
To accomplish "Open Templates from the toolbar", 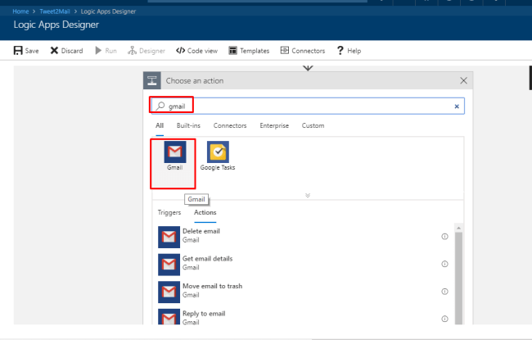I will pyautogui.click(x=249, y=51).
